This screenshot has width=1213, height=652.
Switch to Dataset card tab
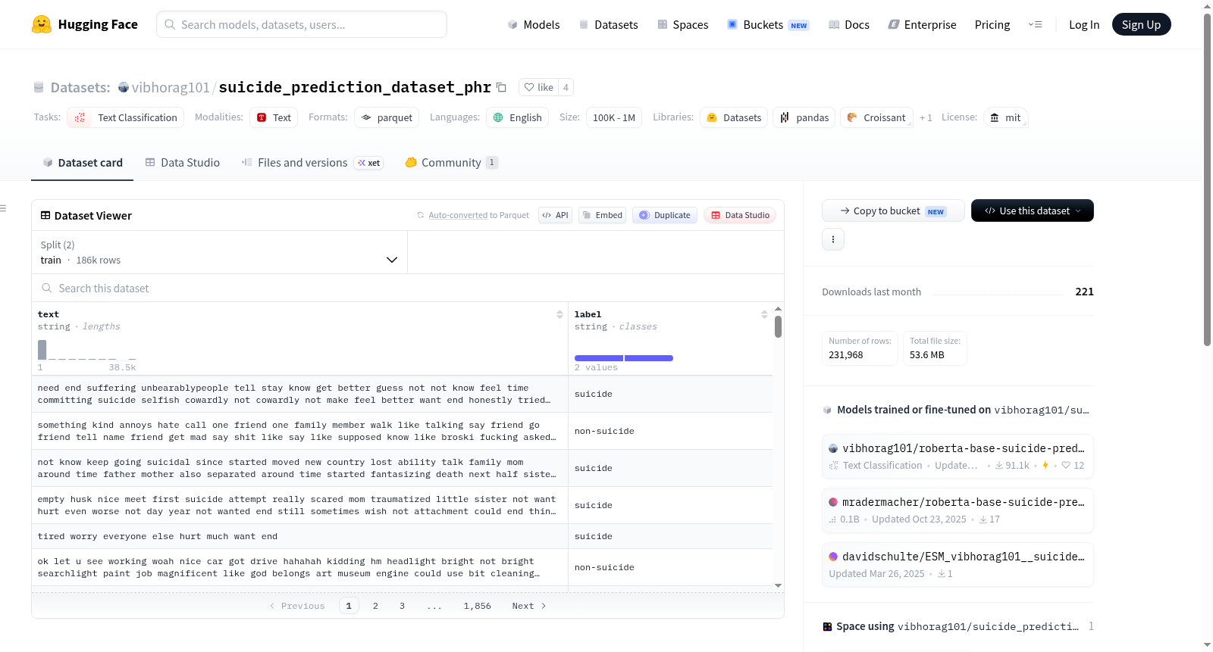pyautogui.click(x=82, y=162)
